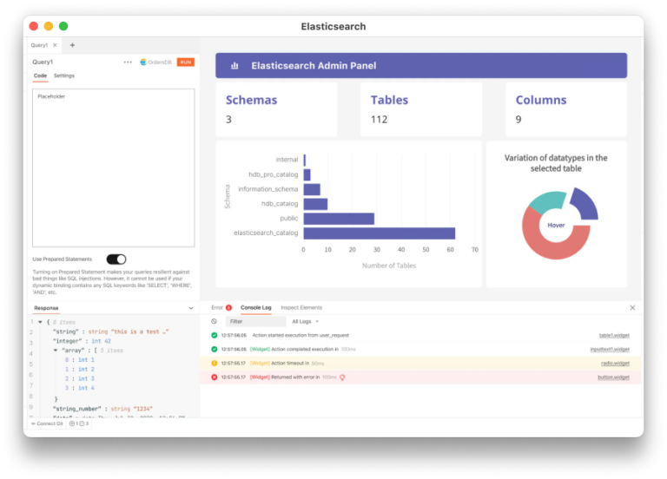Click the OrdersDB Elasticsearch datasource icon
667x479 pixels.
pyautogui.click(x=143, y=62)
